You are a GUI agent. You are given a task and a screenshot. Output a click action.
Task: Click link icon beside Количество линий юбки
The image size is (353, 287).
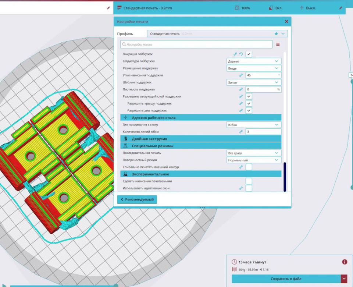(x=241, y=132)
